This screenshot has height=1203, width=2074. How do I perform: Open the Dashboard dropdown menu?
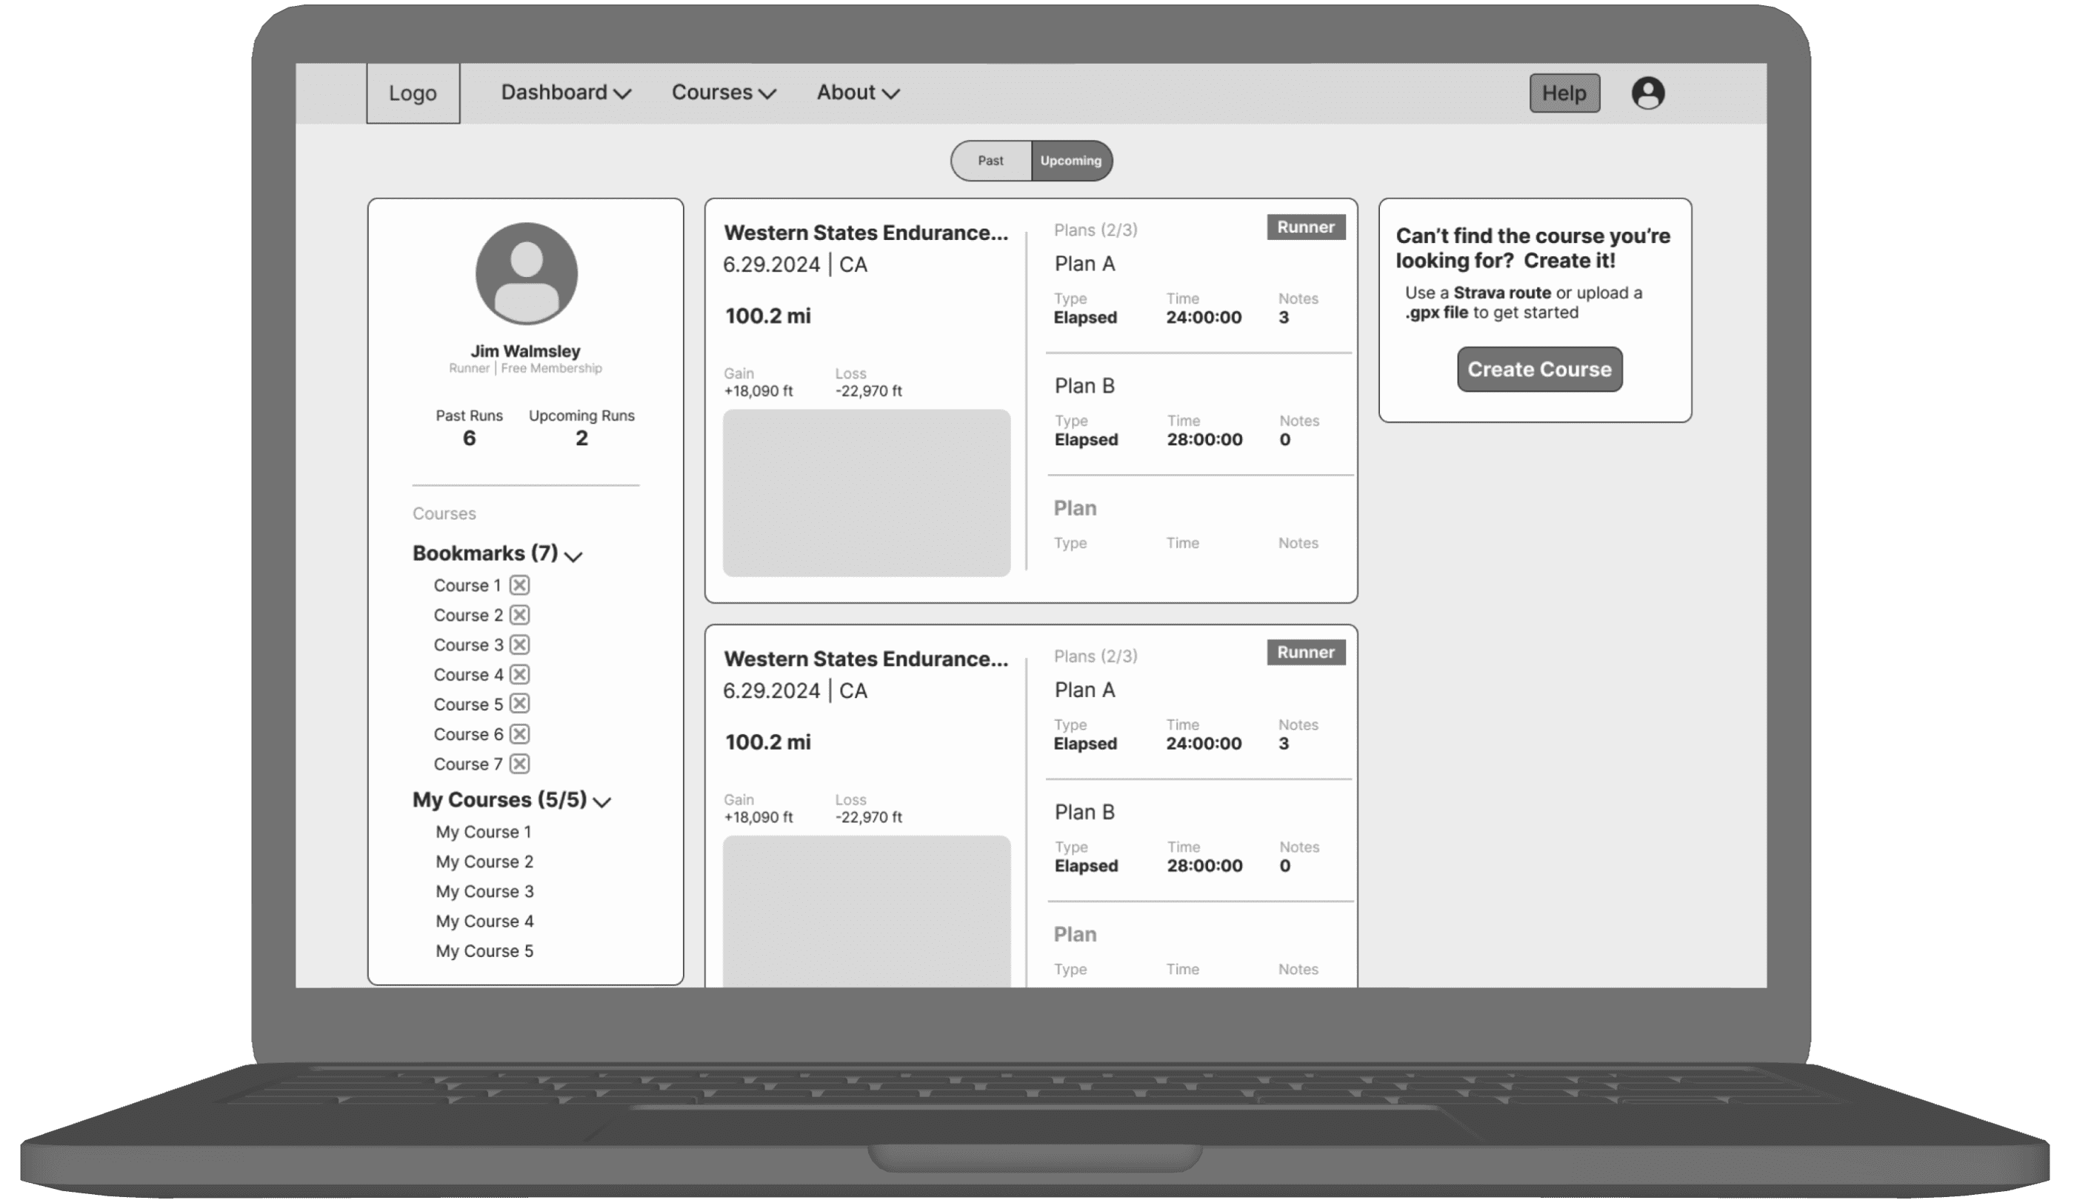click(x=565, y=93)
